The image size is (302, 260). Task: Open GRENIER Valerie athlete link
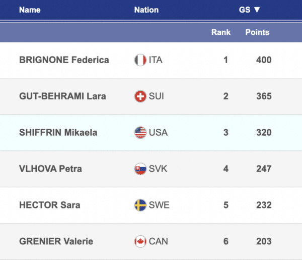pyautogui.click(x=56, y=242)
